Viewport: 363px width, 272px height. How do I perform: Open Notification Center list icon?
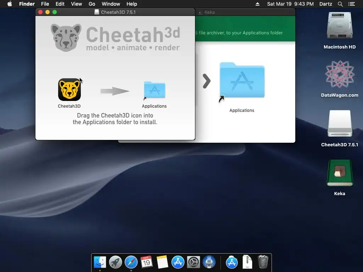tap(351, 4)
